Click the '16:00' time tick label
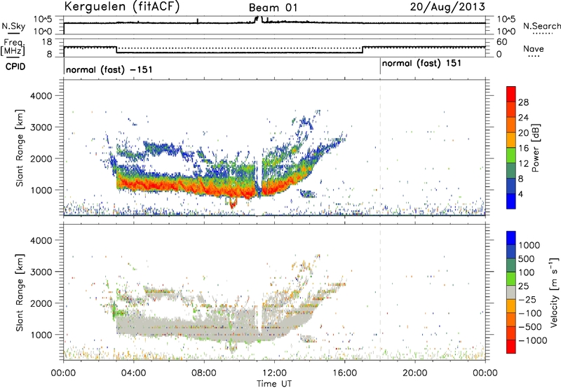The height and width of the screenshot is (388, 561). click(344, 373)
